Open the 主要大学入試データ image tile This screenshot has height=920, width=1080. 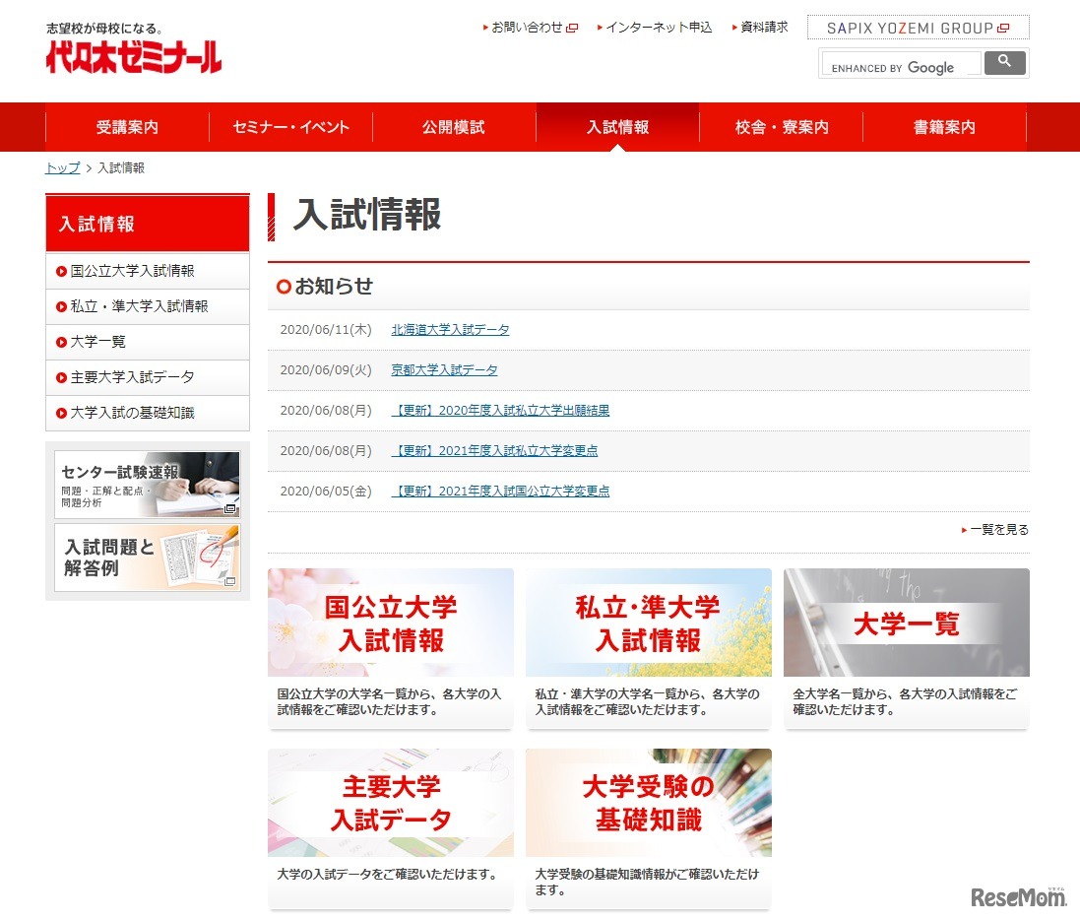pyautogui.click(x=390, y=803)
